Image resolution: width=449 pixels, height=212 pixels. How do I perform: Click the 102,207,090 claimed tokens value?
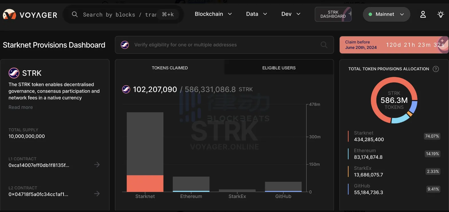tap(155, 89)
